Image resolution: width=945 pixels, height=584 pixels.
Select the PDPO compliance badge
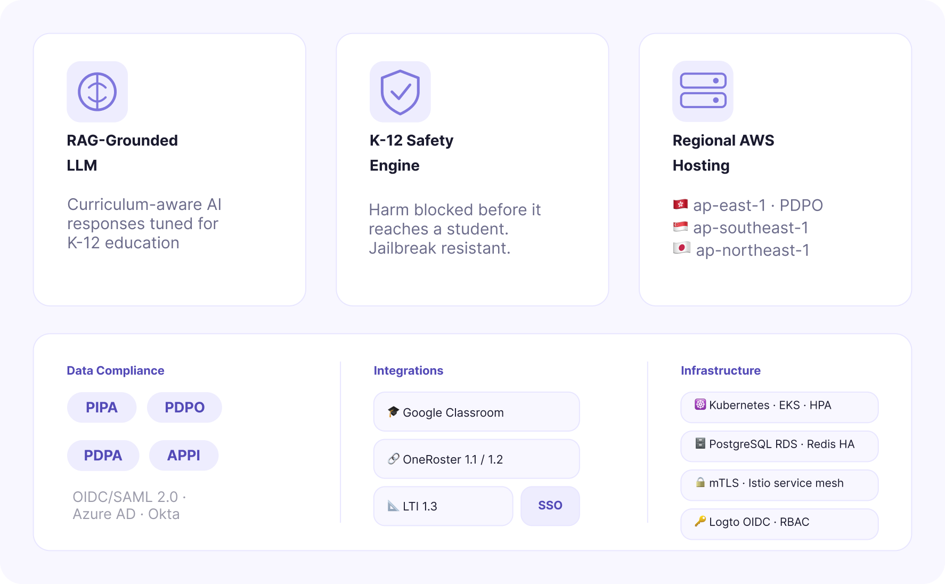(x=184, y=408)
